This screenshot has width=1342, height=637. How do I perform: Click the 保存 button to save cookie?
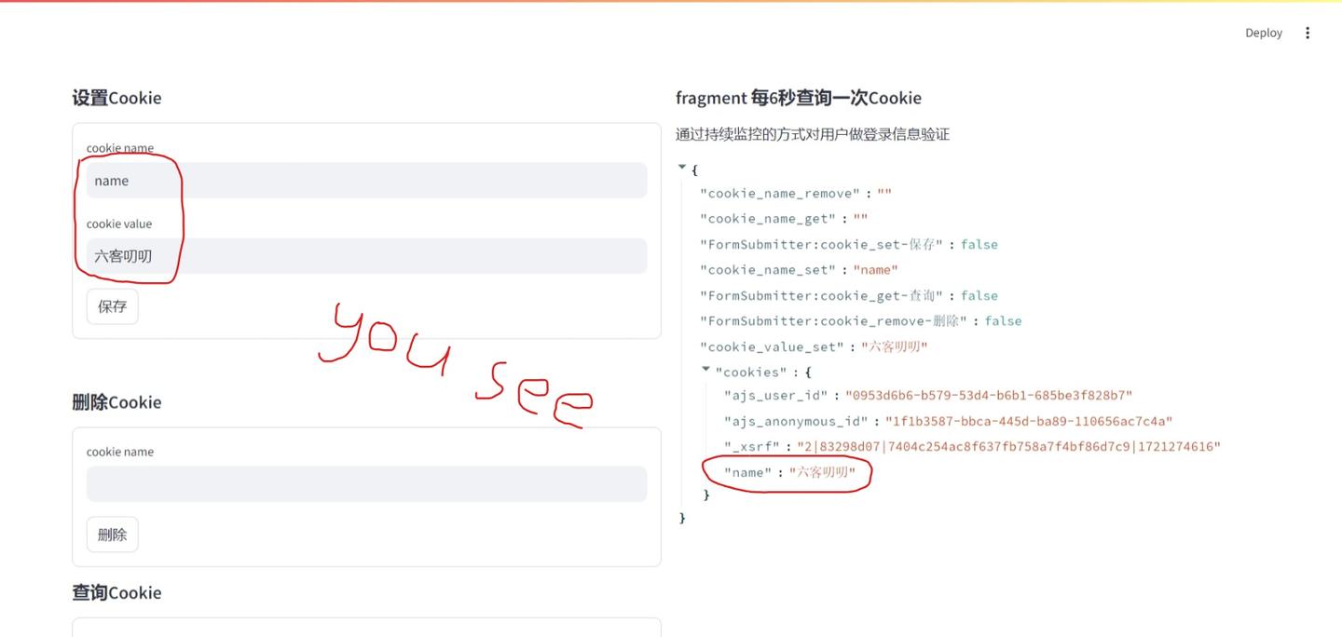point(112,305)
